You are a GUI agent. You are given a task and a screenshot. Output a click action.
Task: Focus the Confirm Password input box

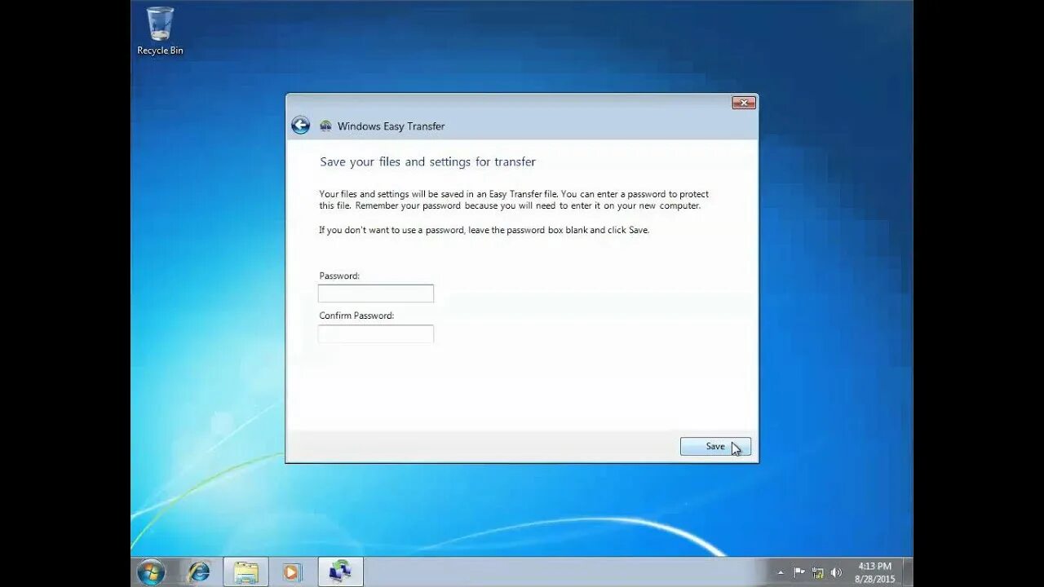pos(376,333)
